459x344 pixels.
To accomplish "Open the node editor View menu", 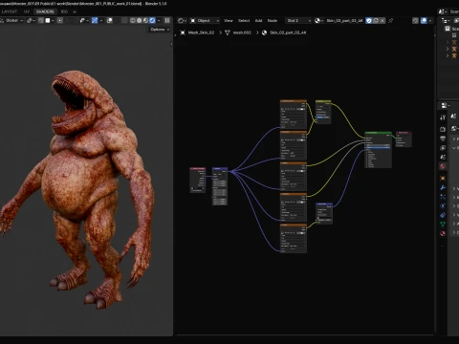I will (x=229, y=21).
